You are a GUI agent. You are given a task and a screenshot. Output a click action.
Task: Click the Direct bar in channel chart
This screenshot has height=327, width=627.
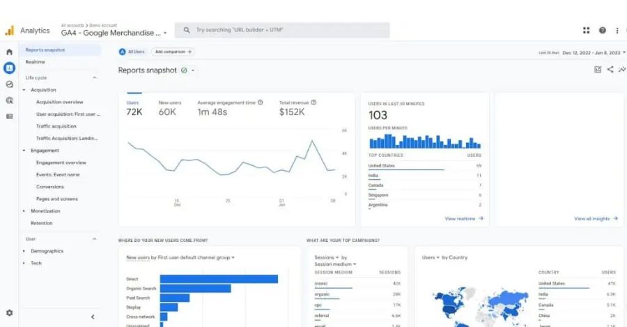pyautogui.click(x=219, y=279)
